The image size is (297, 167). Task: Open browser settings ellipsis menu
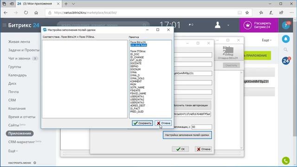tap(291, 13)
